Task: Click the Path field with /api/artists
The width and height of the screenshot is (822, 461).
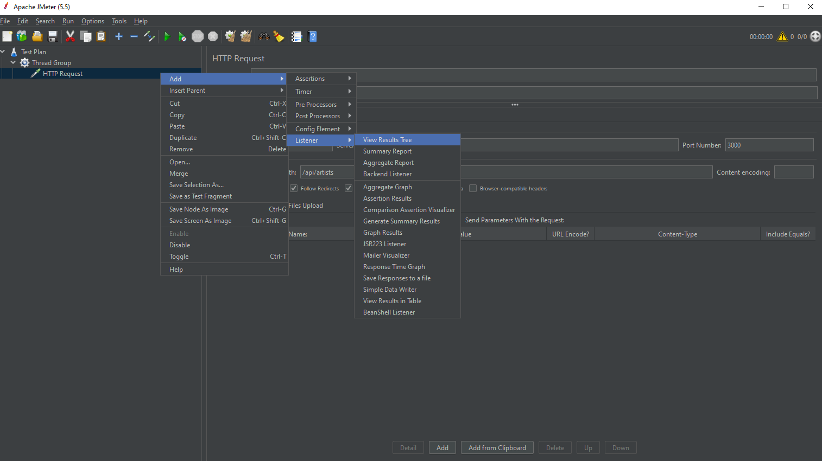Action: tap(507, 172)
